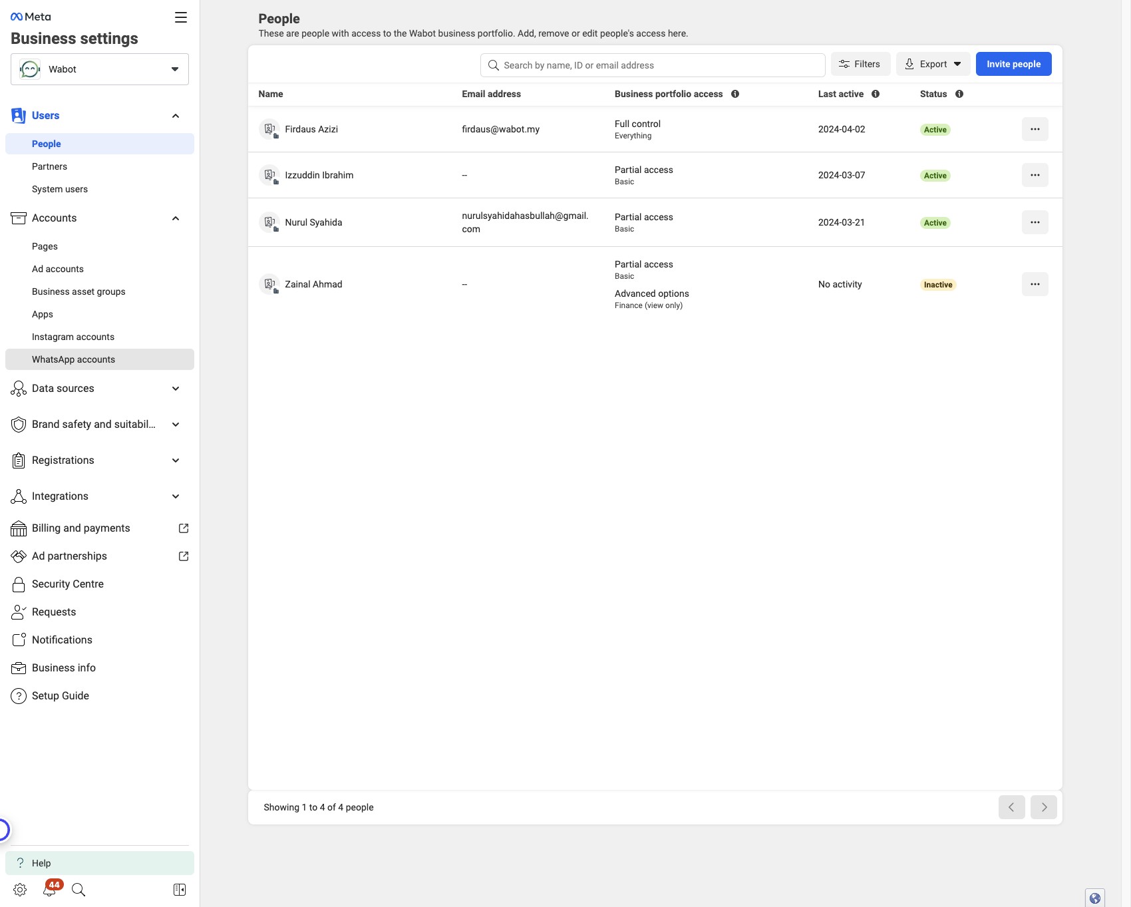Open the Filters options
The width and height of the screenshot is (1131, 907).
[x=860, y=64]
